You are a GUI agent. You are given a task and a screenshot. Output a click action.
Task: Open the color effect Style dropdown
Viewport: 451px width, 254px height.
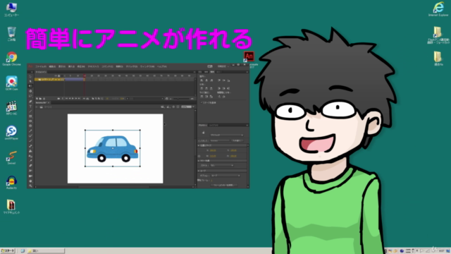click(x=221, y=165)
